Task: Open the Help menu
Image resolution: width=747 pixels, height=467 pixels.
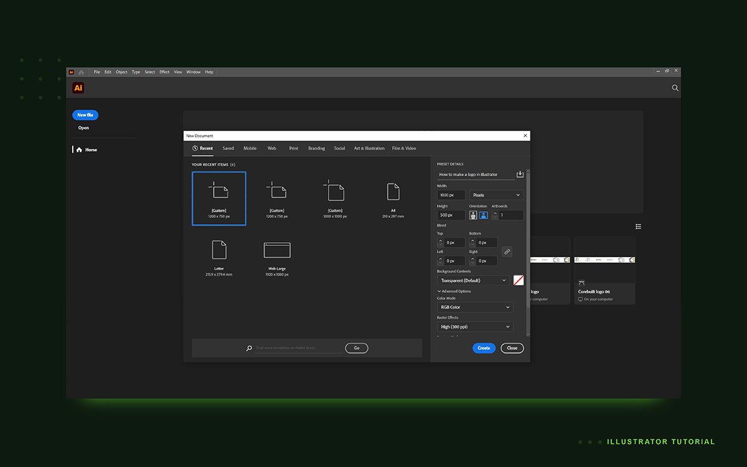Action: click(209, 72)
